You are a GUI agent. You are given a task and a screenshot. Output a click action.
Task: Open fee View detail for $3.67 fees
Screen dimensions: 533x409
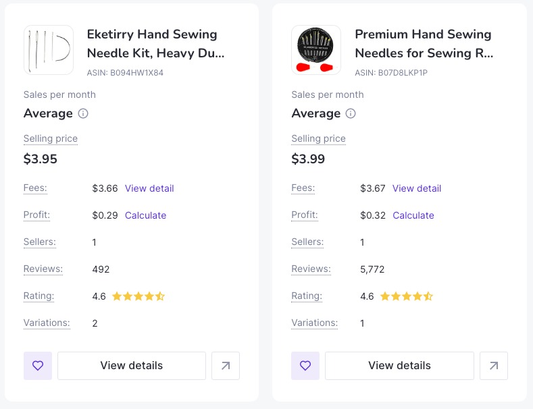[x=417, y=188]
